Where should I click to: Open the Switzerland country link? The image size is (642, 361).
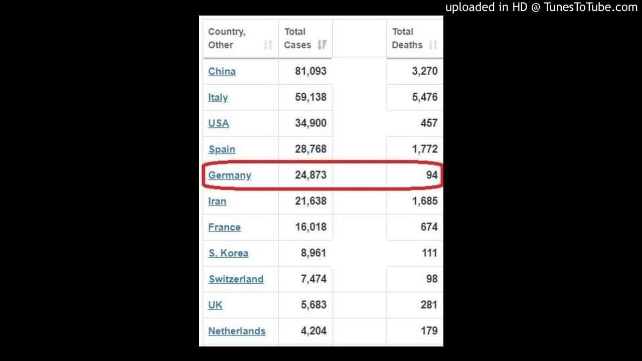236,279
